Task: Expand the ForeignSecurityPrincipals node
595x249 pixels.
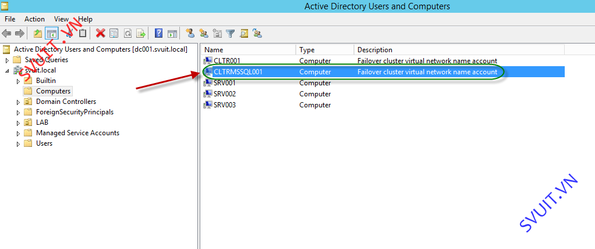Action: (18, 113)
